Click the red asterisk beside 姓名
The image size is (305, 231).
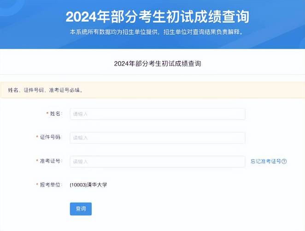click(x=47, y=113)
